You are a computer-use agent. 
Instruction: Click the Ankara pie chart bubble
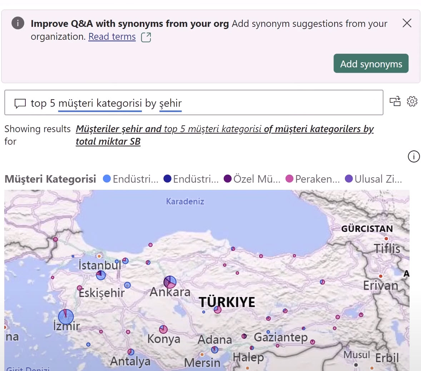coord(170,282)
